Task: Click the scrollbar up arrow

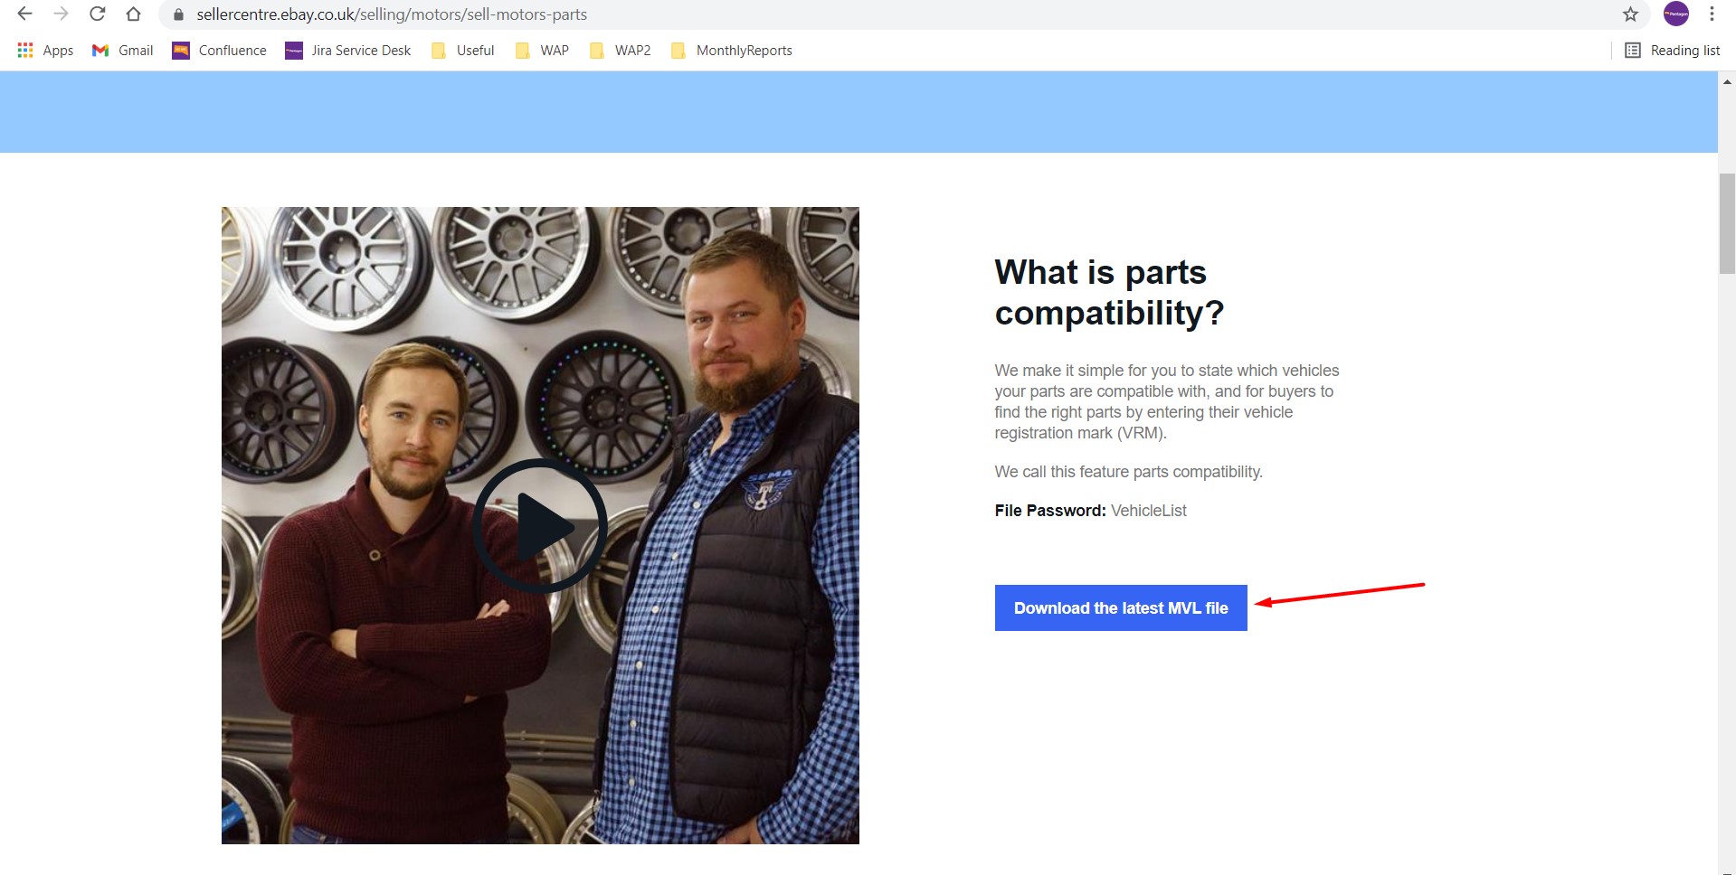Action: [x=1727, y=81]
